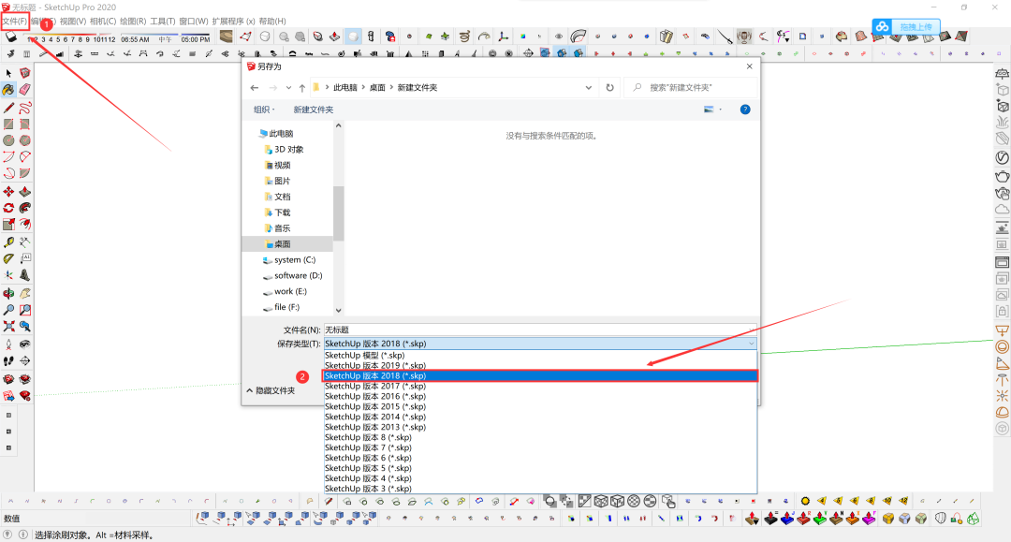This screenshot has width=1011, height=542.
Task: Select the Section Plane tool
Action: pos(24,361)
